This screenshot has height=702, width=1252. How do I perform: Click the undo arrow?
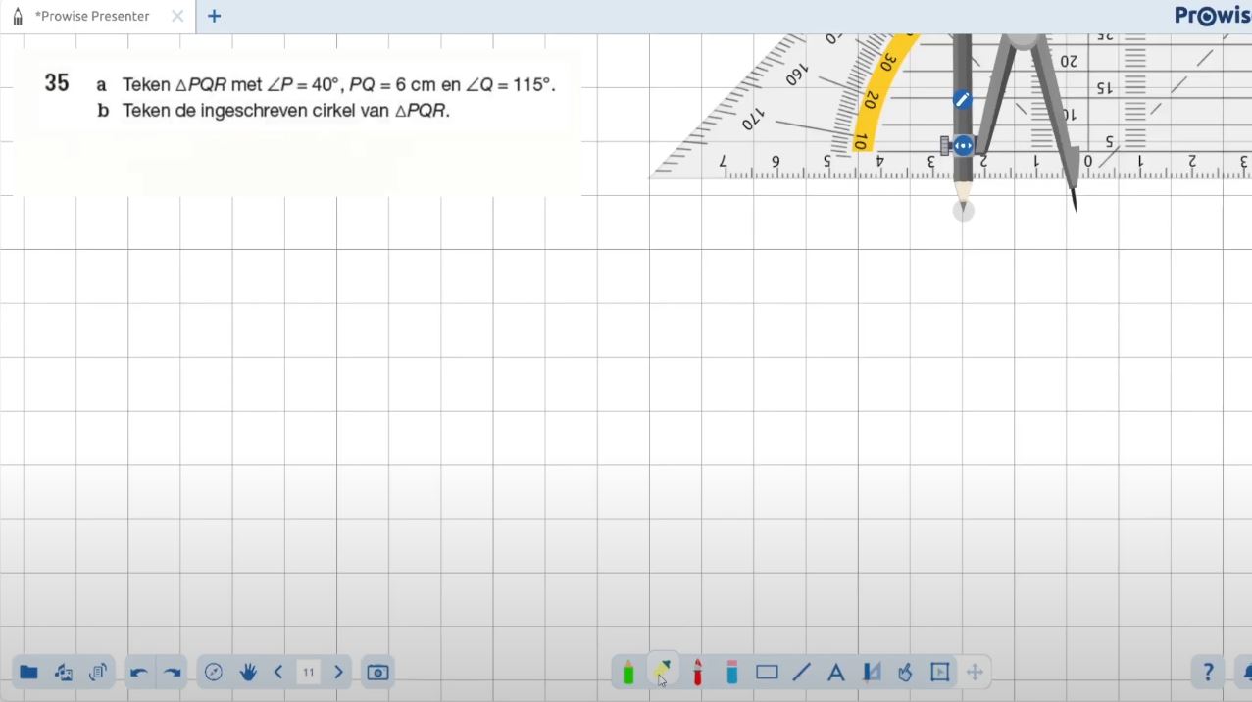[139, 673]
